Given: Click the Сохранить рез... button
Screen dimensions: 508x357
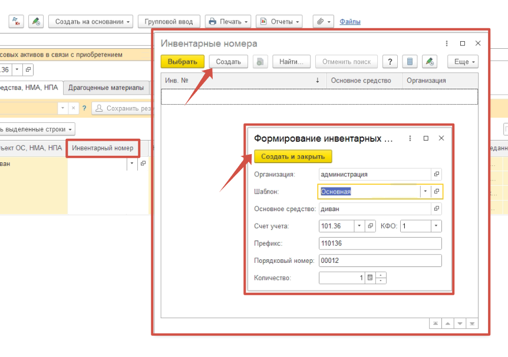Looking at the screenshot, I should click(x=121, y=108).
